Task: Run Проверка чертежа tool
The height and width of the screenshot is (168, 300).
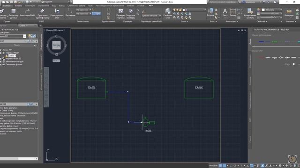Action: pyautogui.click(x=120, y=14)
